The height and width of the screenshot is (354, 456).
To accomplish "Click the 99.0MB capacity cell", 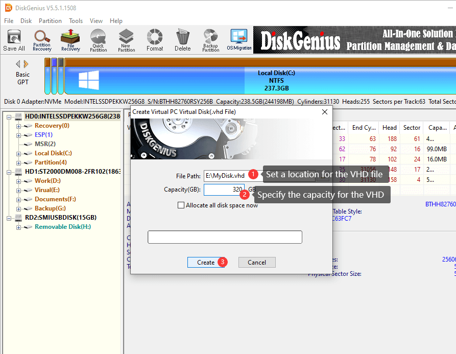I will tap(437, 149).
